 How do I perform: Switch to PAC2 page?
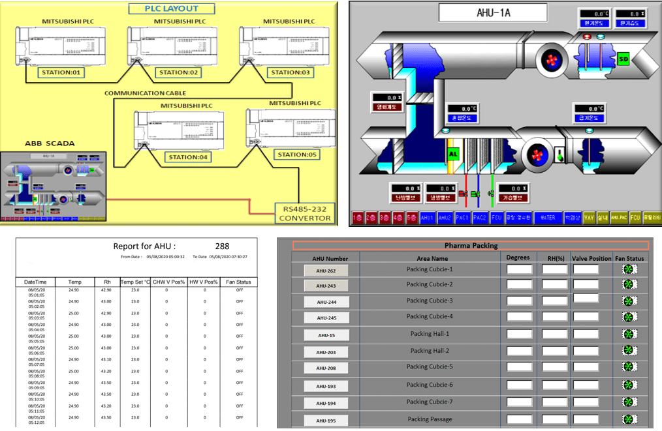point(480,218)
